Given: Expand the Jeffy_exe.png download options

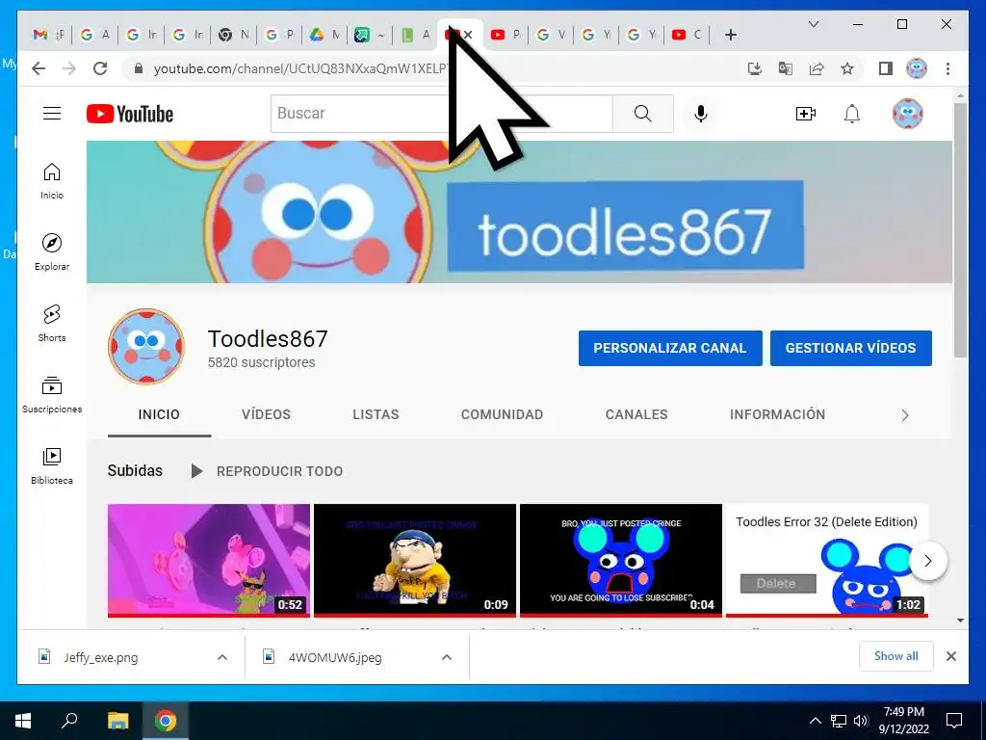Looking at the screenshot, I should [x=222, y=657].
